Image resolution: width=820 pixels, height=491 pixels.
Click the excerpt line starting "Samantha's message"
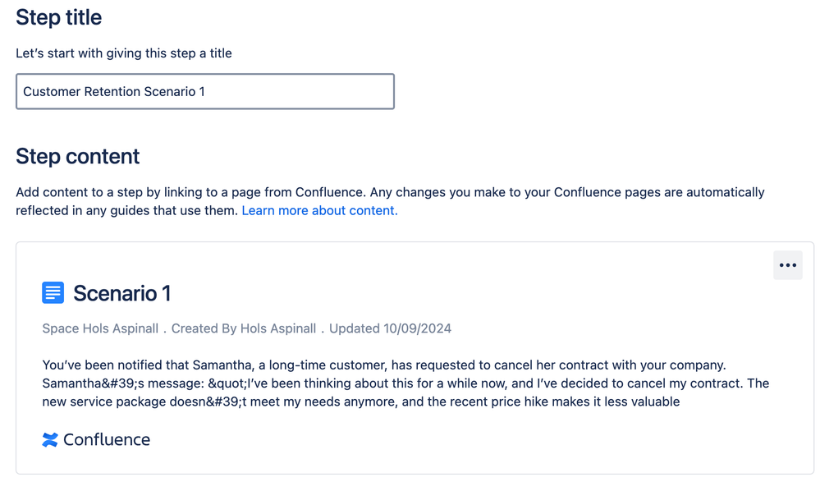[x=405, y=383]
